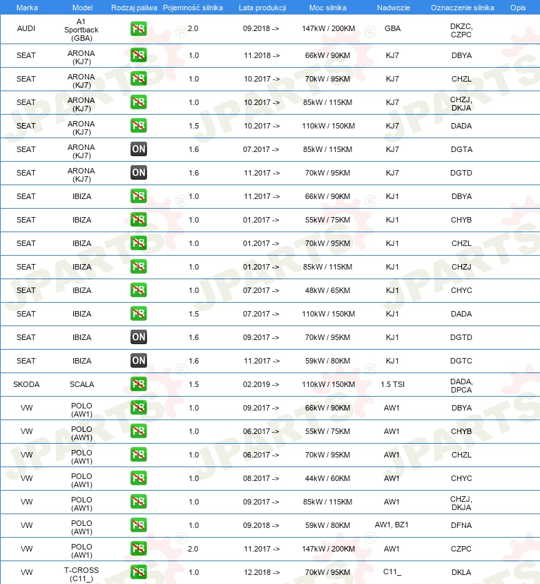Click the SCALA model cell
540x584 pixels.
(x=81, y=384)
